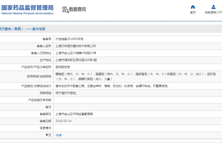Click the 备案号 row label
This screenshot has height=143, width=222.
[47, 39]
